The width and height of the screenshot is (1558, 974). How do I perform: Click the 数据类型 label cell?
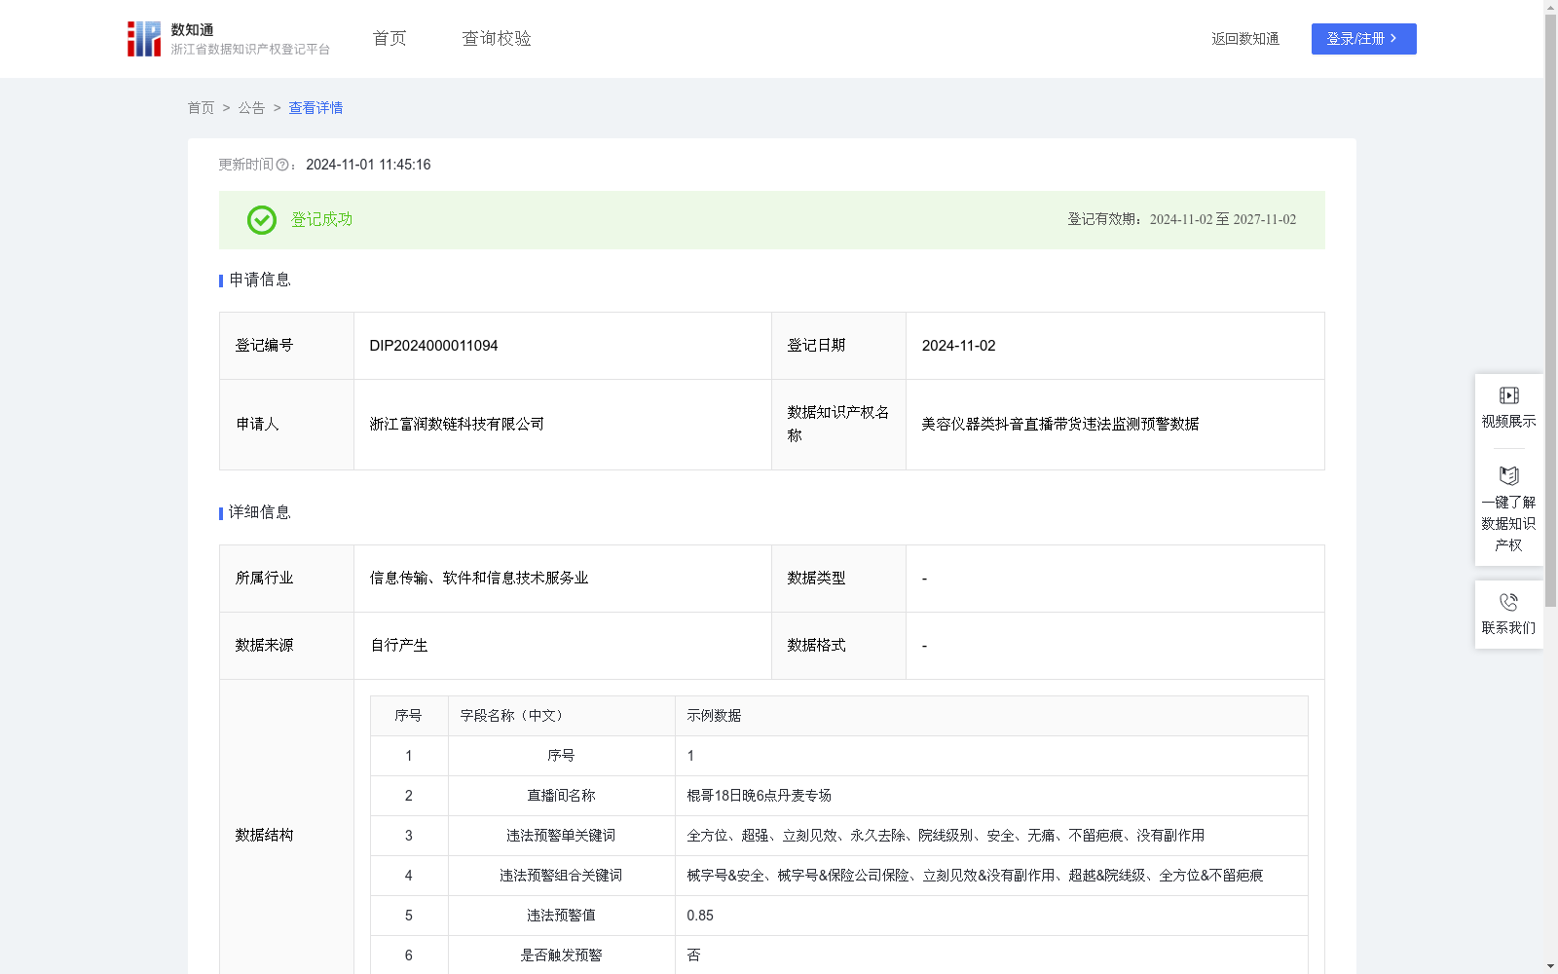coord(838,579)
